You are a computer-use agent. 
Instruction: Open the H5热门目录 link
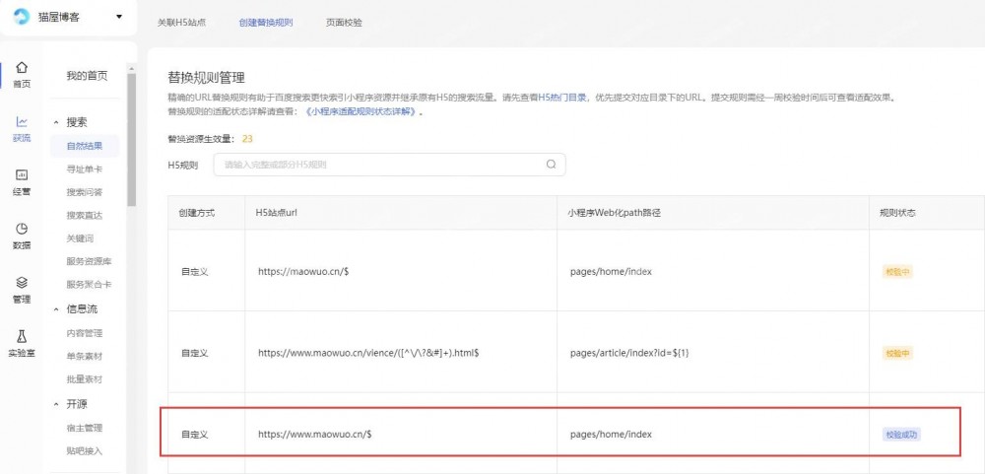click(562, 99)
